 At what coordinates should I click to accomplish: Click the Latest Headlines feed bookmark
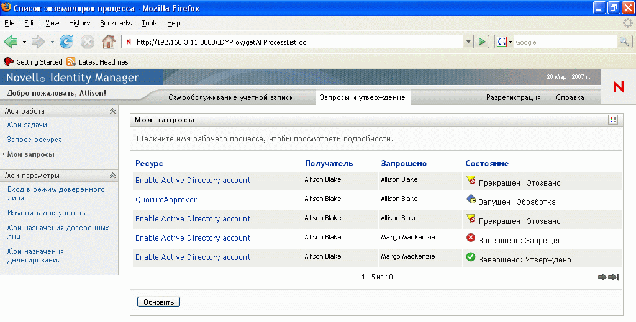(98, 62)
